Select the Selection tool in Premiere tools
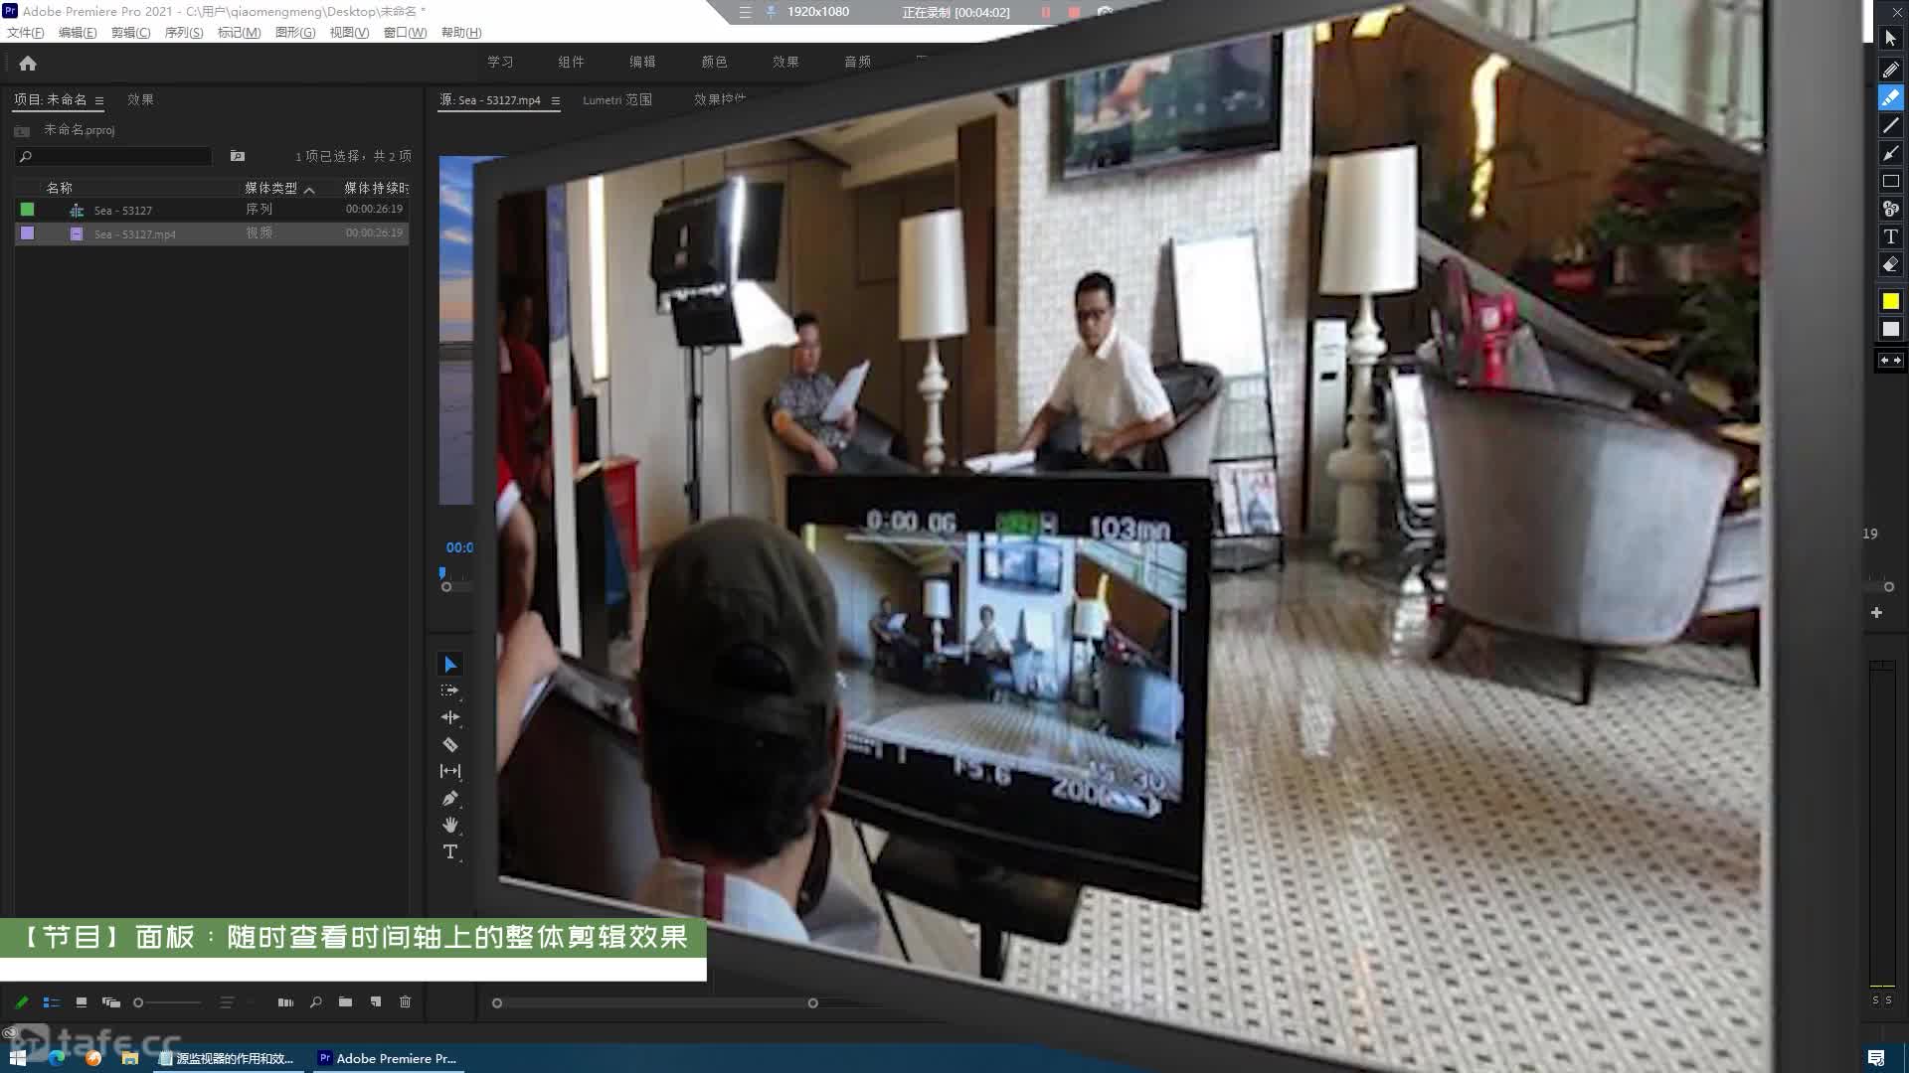This screenshot has width=1909, height=1073. pos(450,664)
